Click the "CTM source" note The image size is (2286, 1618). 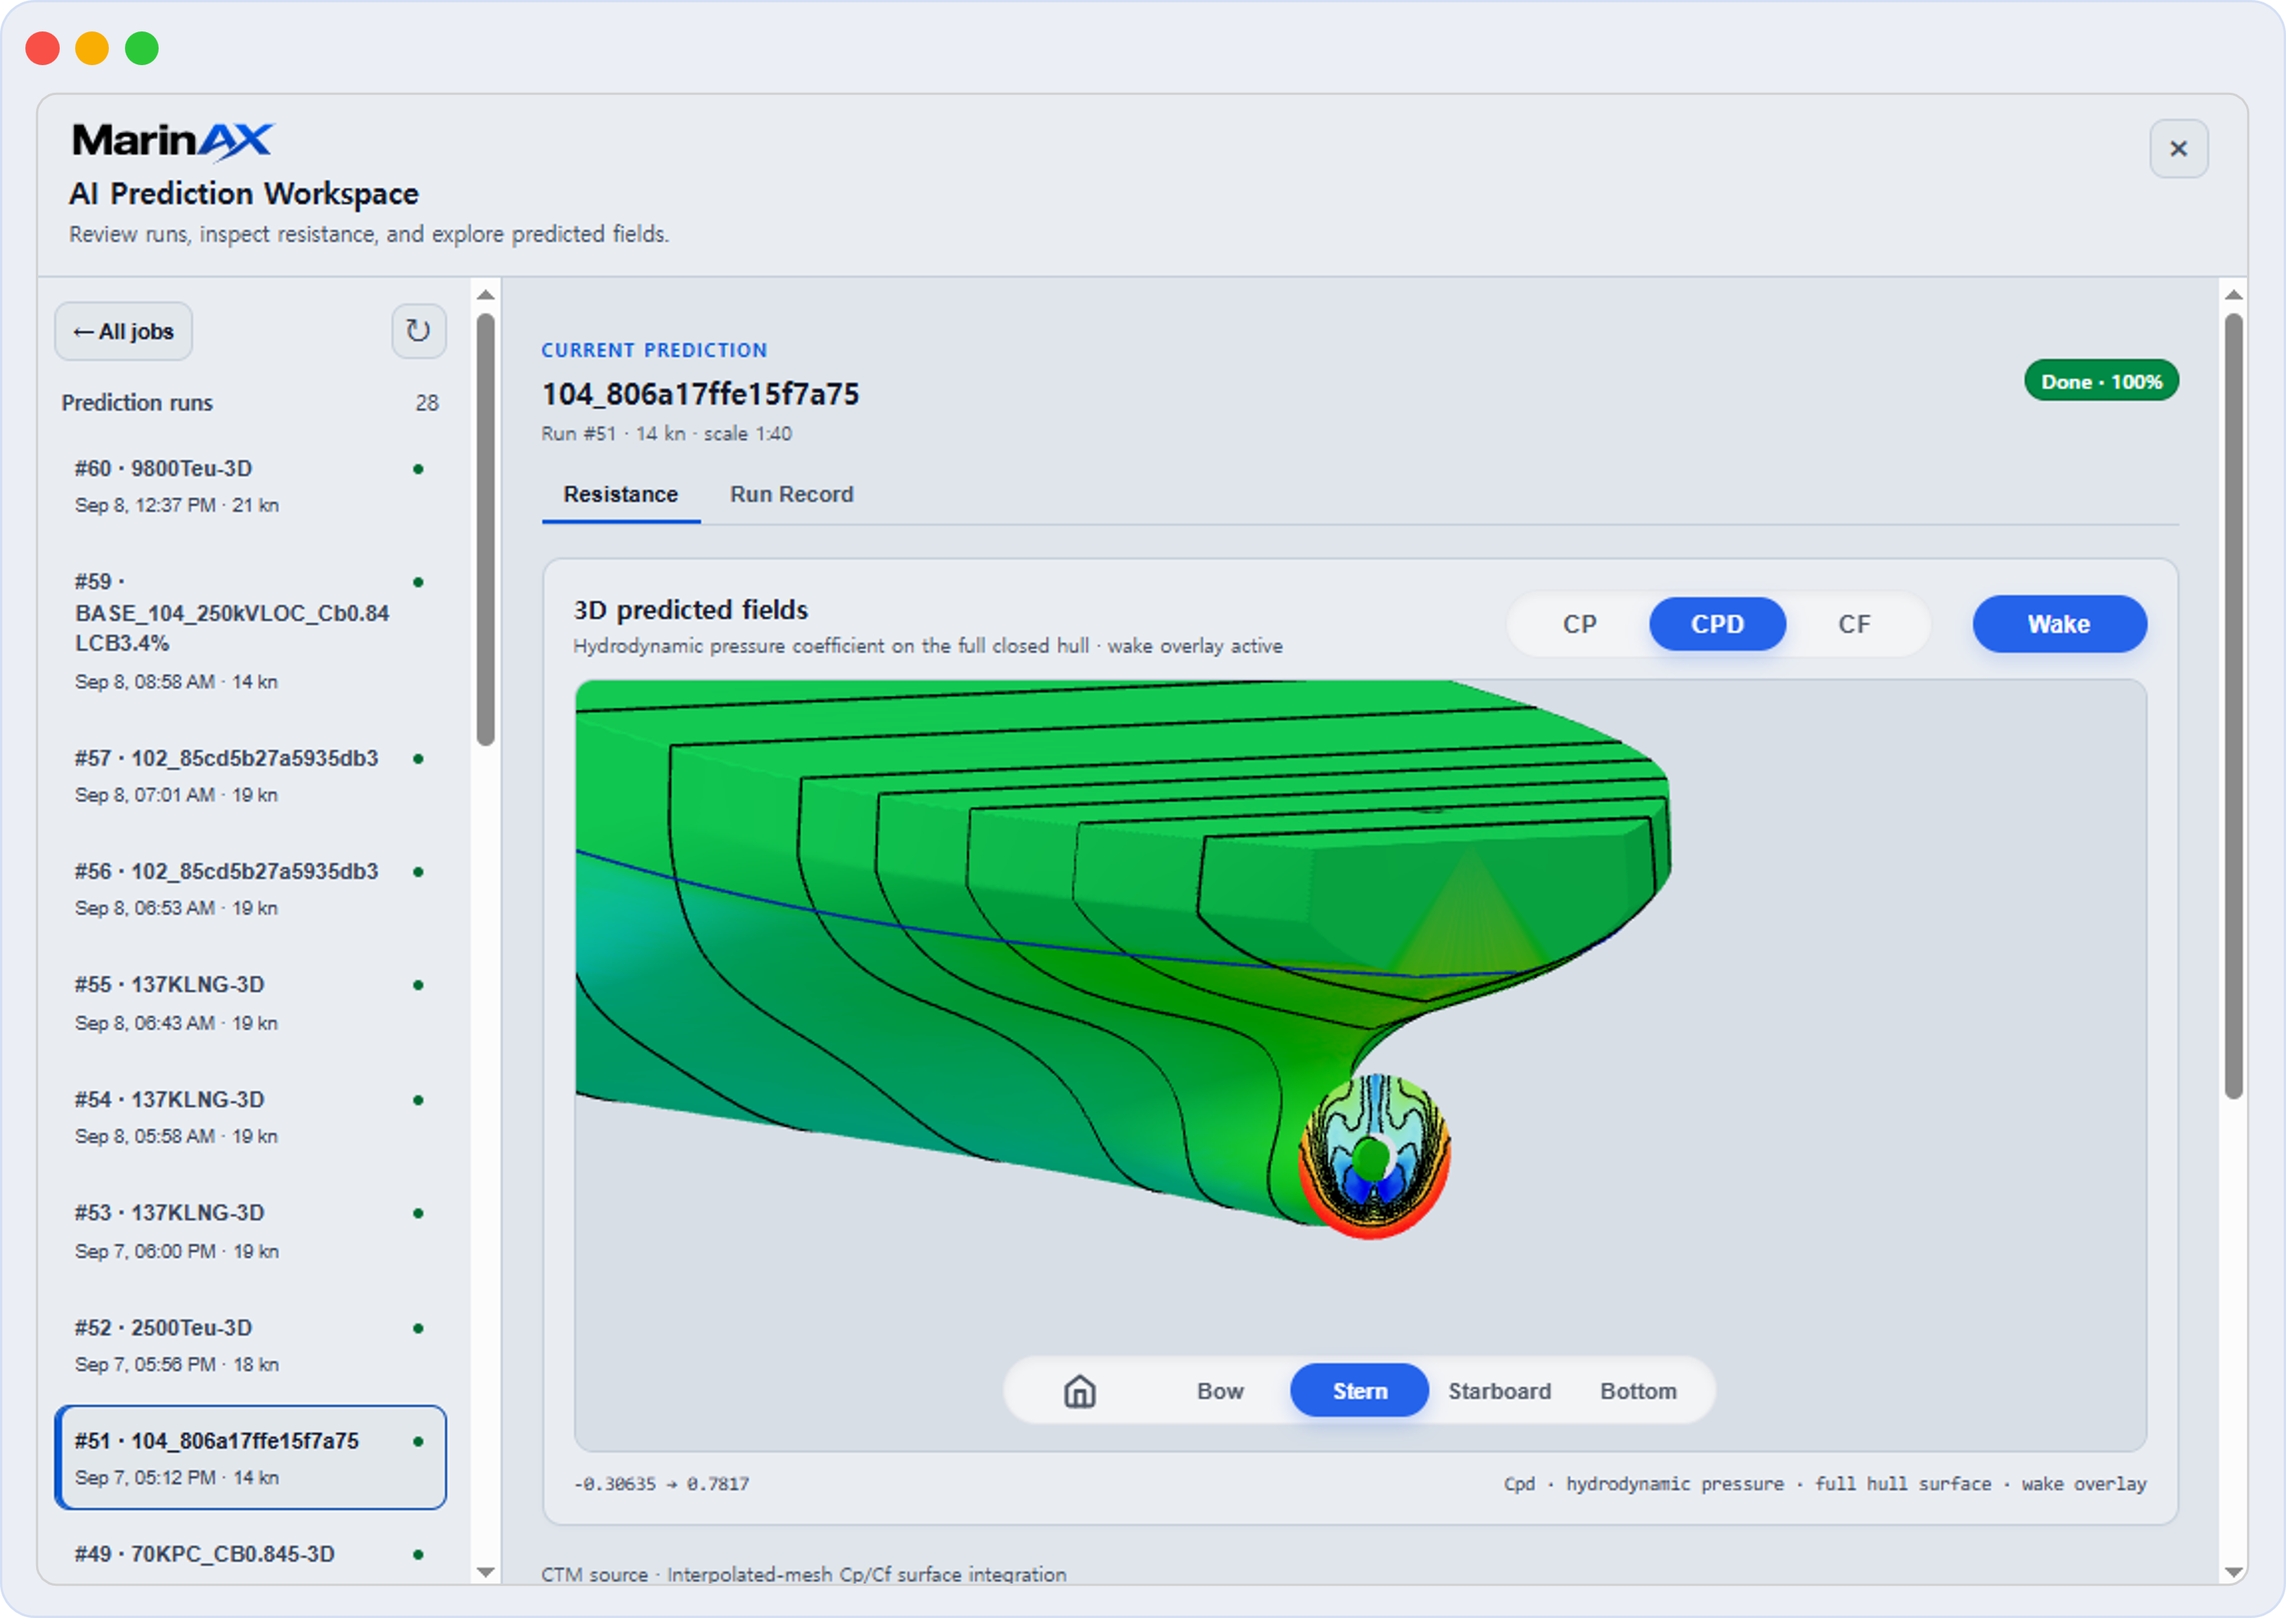coord(804,1574)
